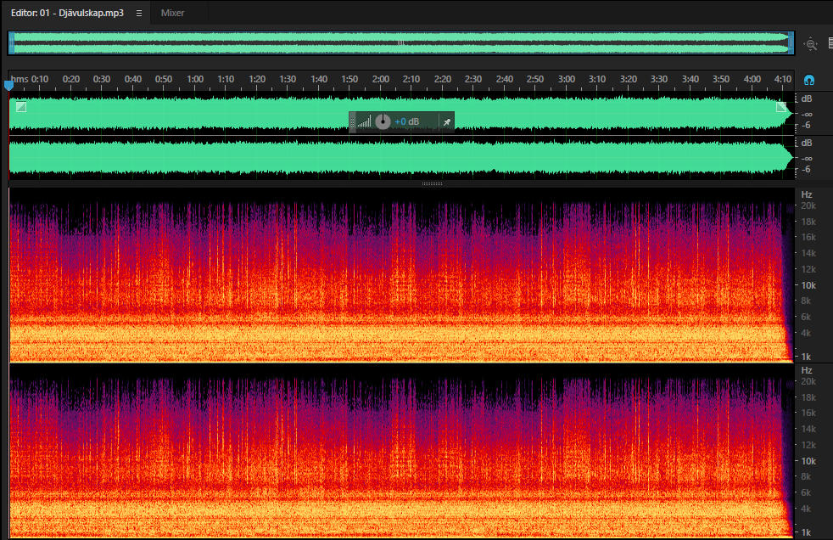833x540 pixels.
Task: Pin the volume HUD with the pushpin
Action: click(447, 122)
